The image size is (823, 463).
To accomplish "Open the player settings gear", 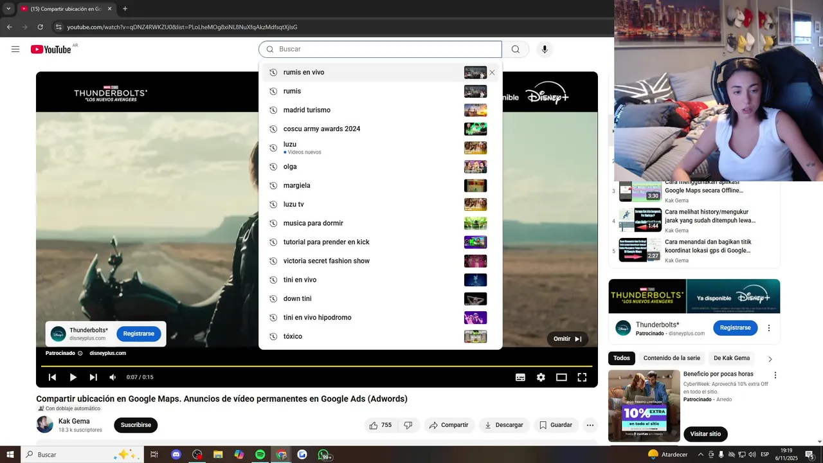I will pyautogui.click(x=541, y=377).
